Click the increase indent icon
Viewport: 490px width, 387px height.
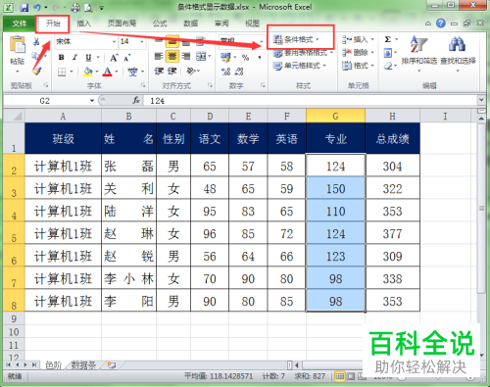point(171,72)
